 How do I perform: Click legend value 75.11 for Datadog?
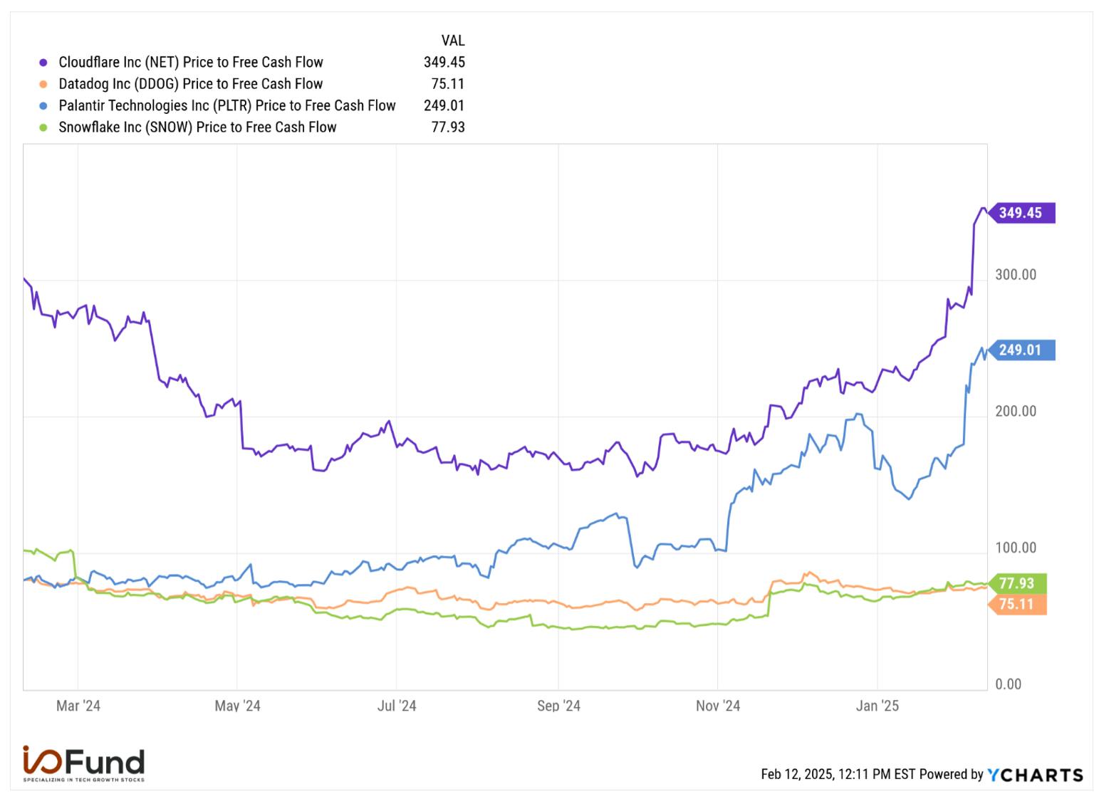click(448, 84)
